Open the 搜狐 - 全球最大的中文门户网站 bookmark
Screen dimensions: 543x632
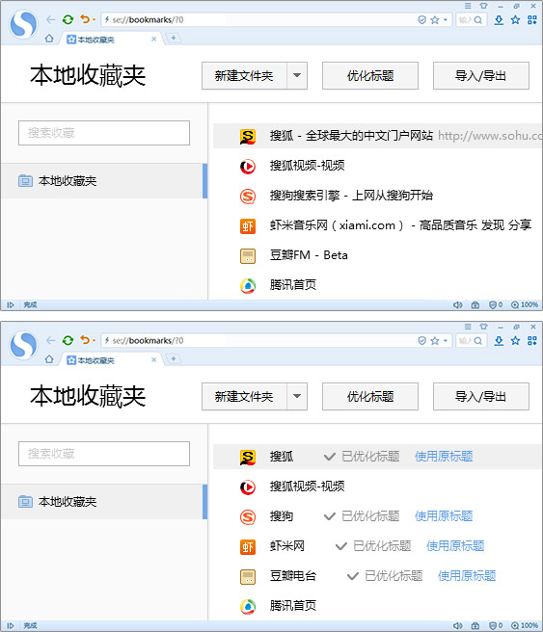(x=351, y=136)
